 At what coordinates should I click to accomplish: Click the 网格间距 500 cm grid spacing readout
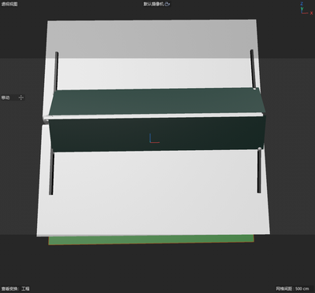(292, 288)
